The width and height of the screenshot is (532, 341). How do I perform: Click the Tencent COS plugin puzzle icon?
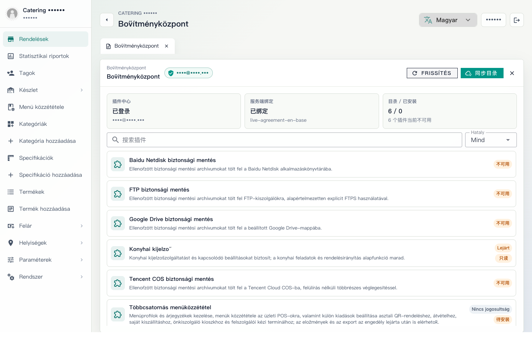pos(118,283)
